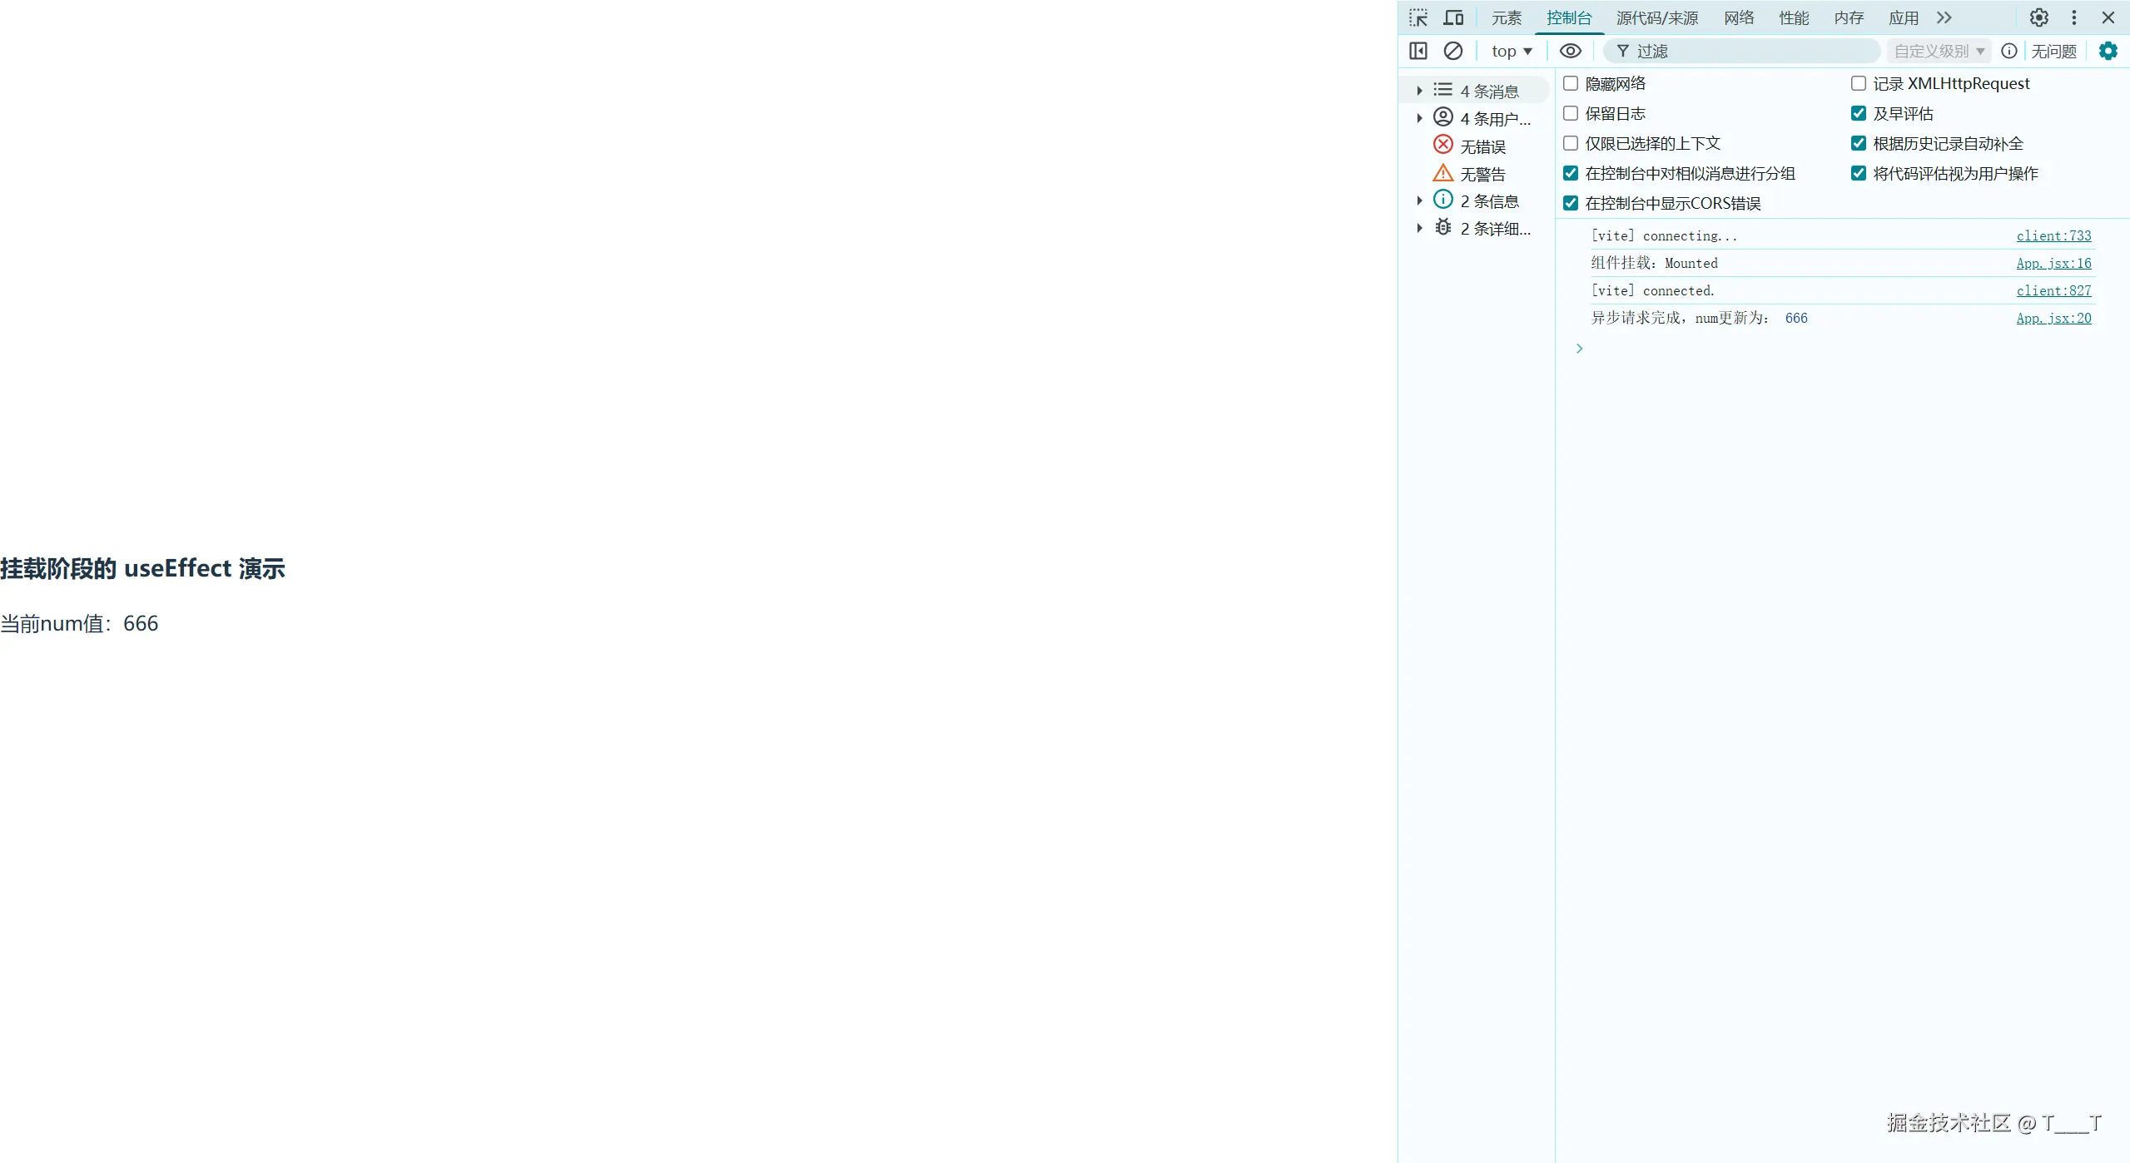Switch to the 网络 tab
This screenshot has width=2130, height=1163.
point(1739,17)
